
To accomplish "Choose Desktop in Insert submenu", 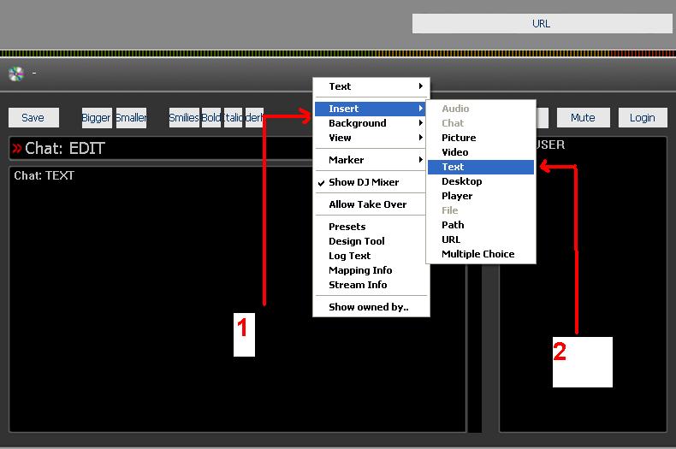I will [481, 181].
